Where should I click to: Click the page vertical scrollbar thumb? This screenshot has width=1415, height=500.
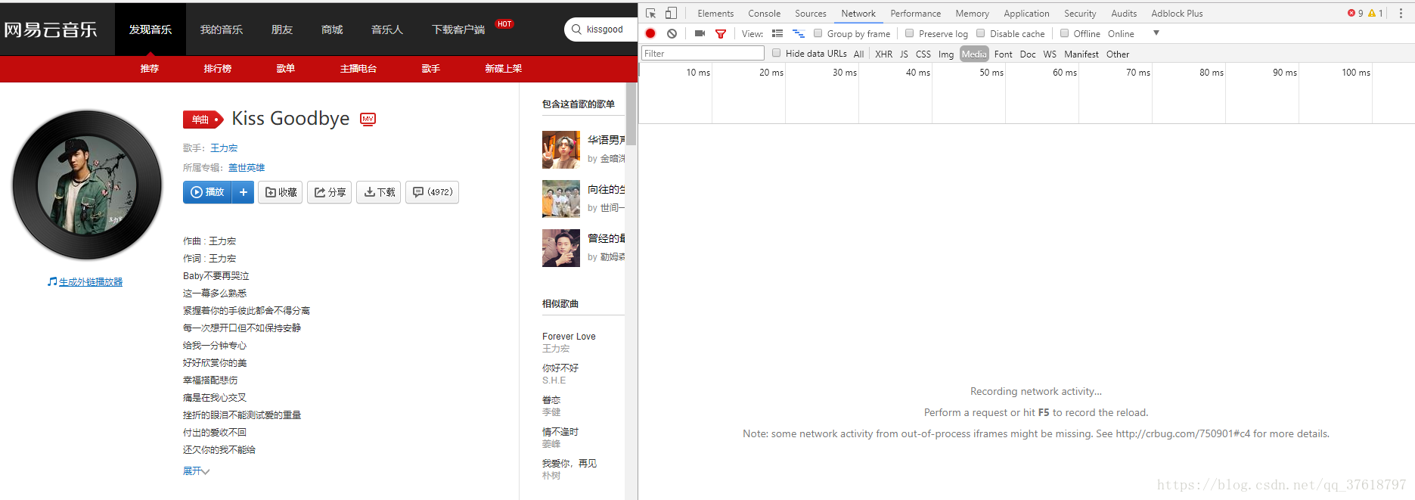[631, 113]
